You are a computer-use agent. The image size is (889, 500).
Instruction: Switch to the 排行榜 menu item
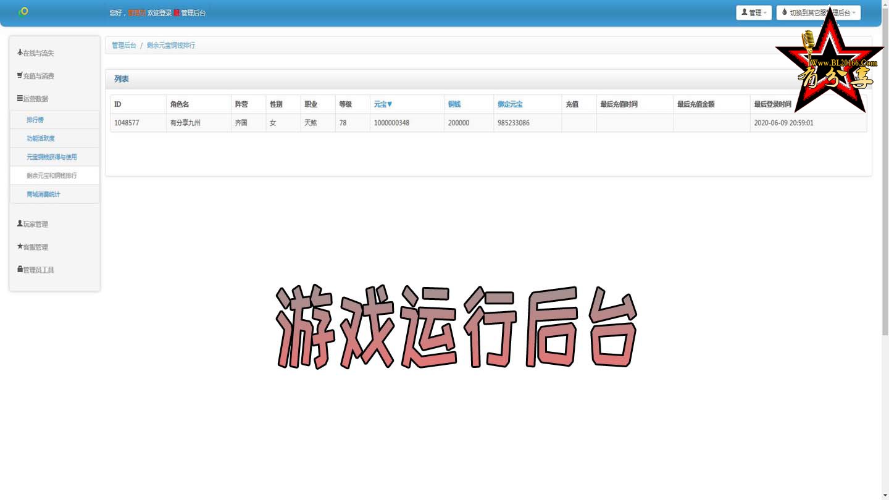(x=35, y=119)
